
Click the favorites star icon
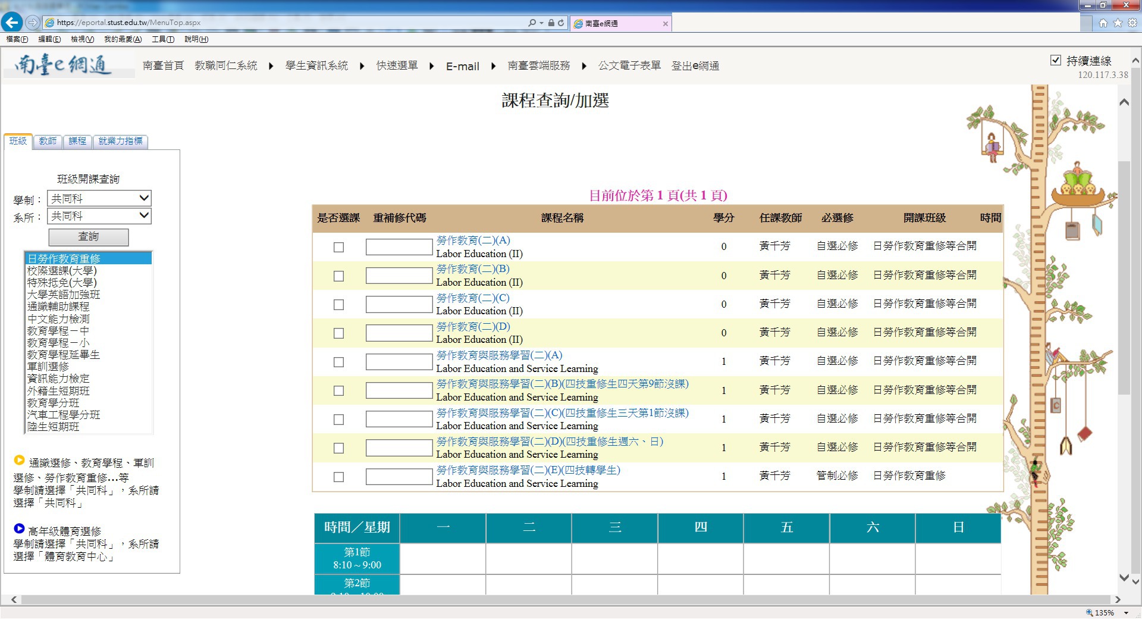(1118, 23)
